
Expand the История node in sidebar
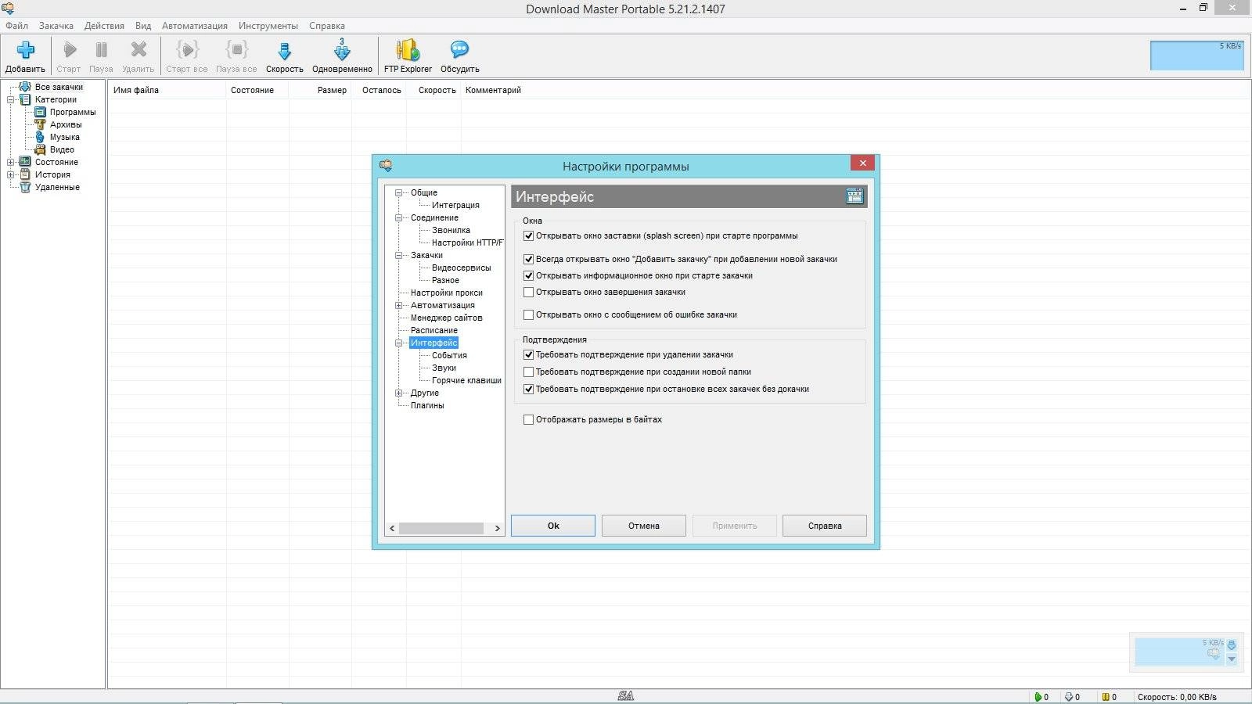[x=11, y=174]
